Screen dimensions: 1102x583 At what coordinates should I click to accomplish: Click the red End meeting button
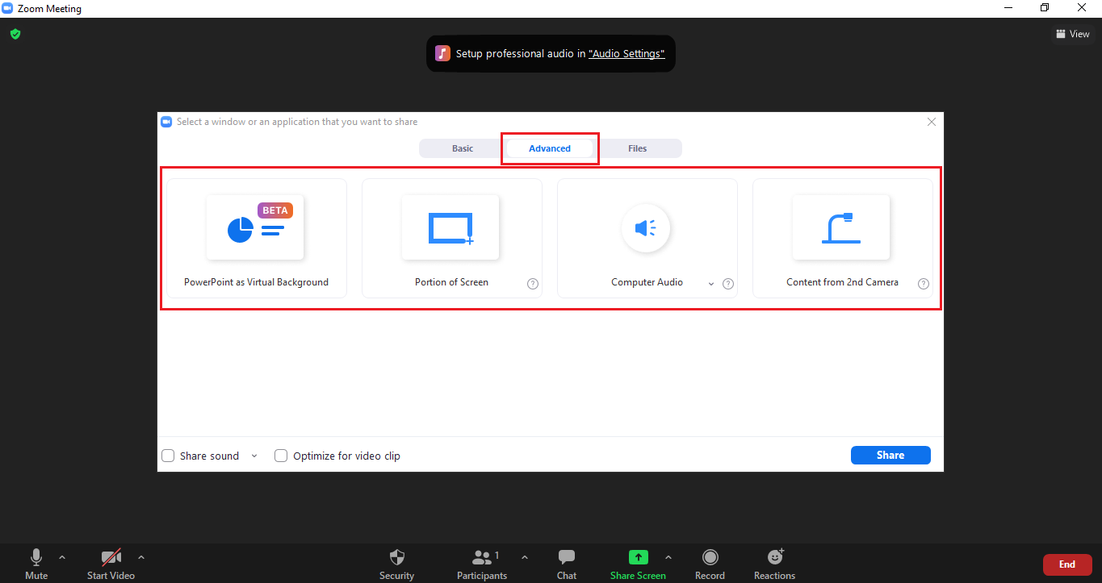[x=1067, y=564]
